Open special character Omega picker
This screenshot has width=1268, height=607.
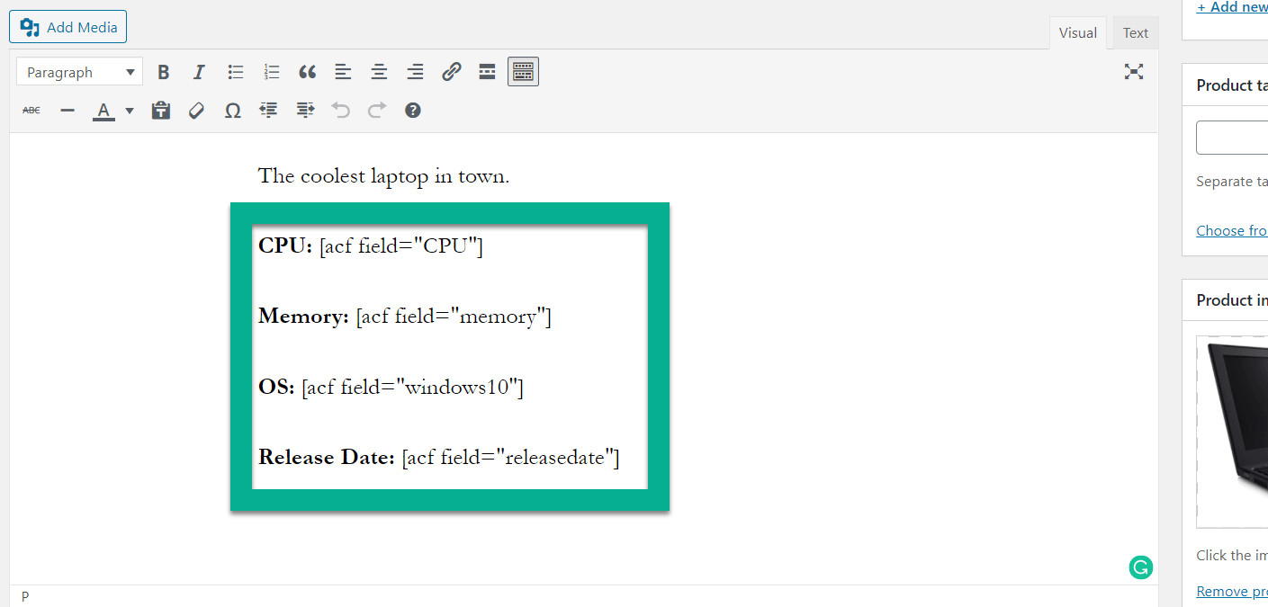pyautogui.click(x=232, y=111)
